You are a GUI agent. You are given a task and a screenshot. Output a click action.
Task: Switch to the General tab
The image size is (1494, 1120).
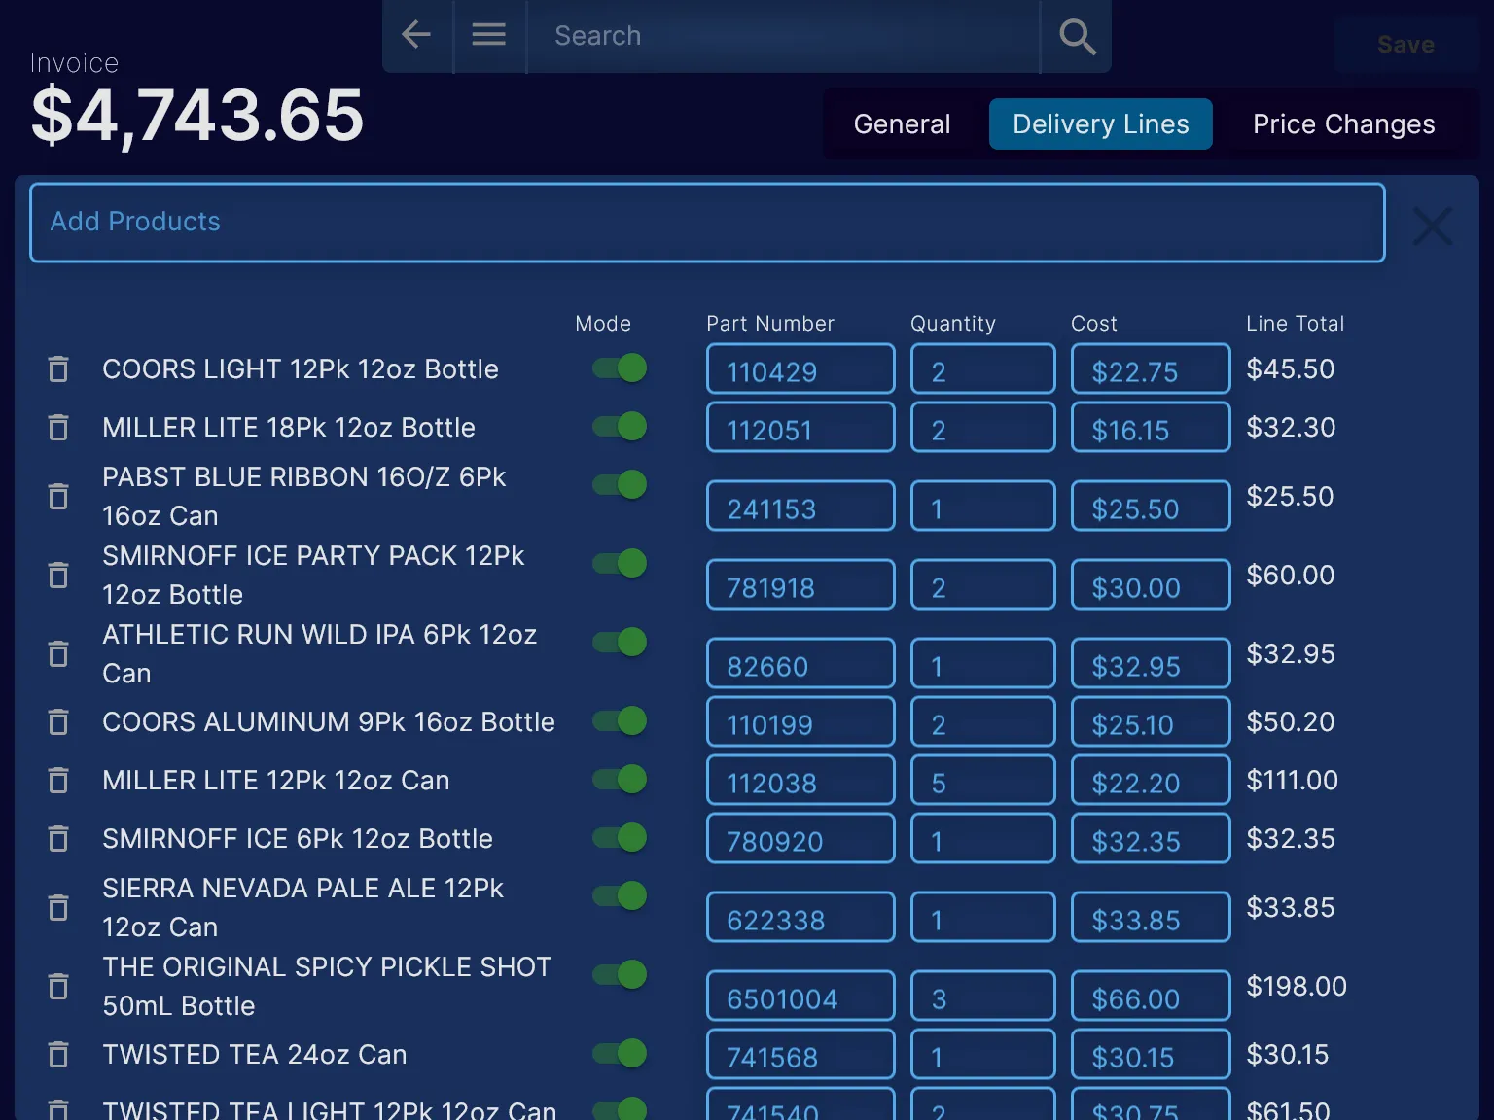pos(902,123)
